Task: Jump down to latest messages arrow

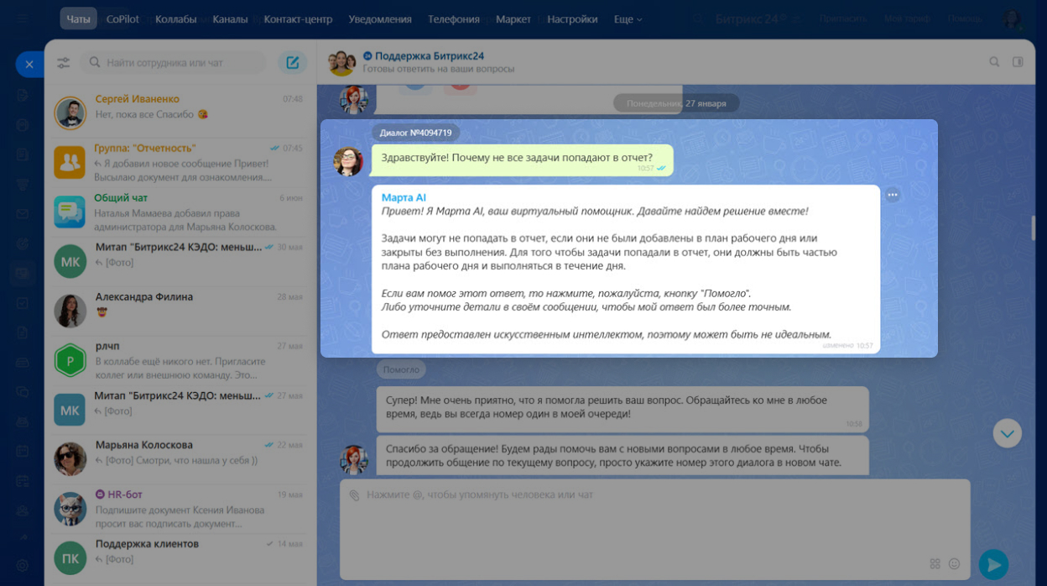Action: point(1007,433)
